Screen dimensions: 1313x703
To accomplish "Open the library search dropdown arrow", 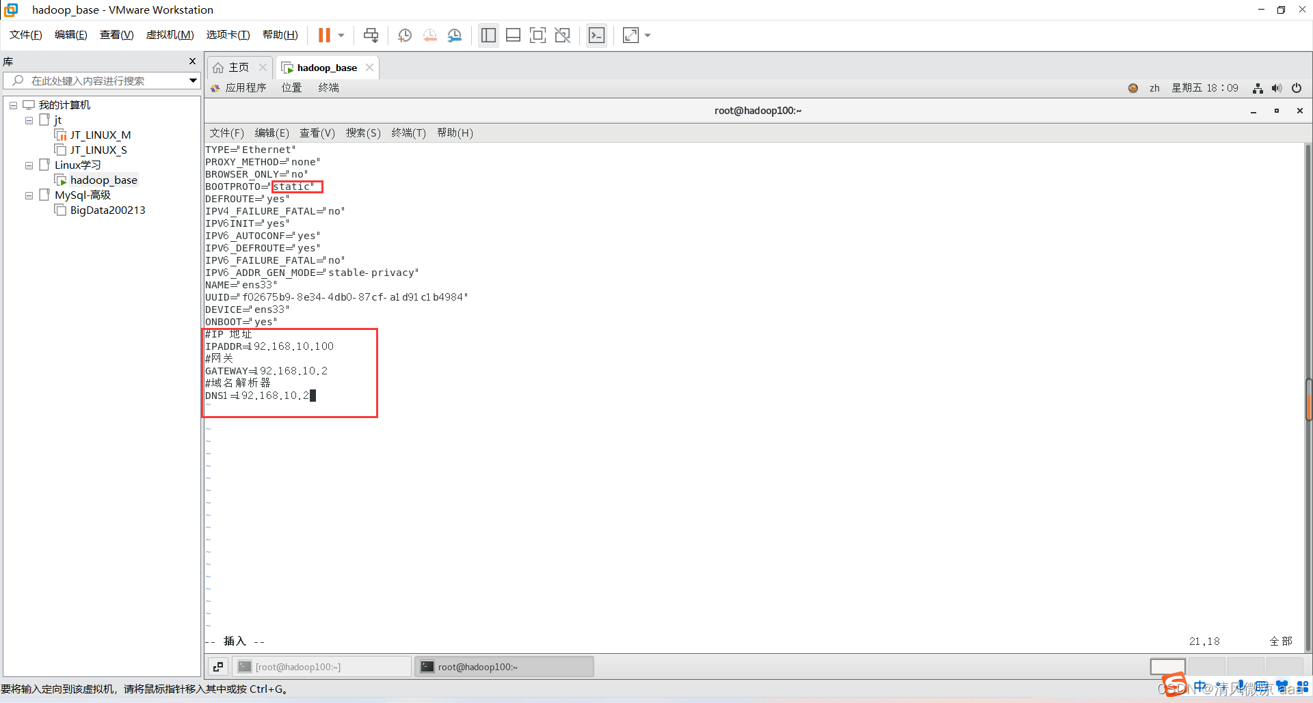I will click(x=193, y=81).
